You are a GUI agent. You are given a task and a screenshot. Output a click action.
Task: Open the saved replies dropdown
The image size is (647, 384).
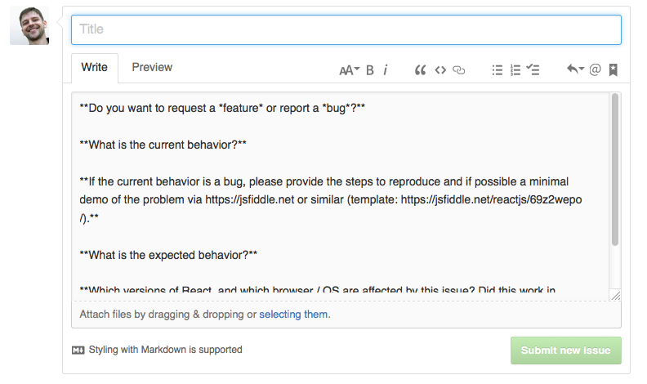pos(575,70)
